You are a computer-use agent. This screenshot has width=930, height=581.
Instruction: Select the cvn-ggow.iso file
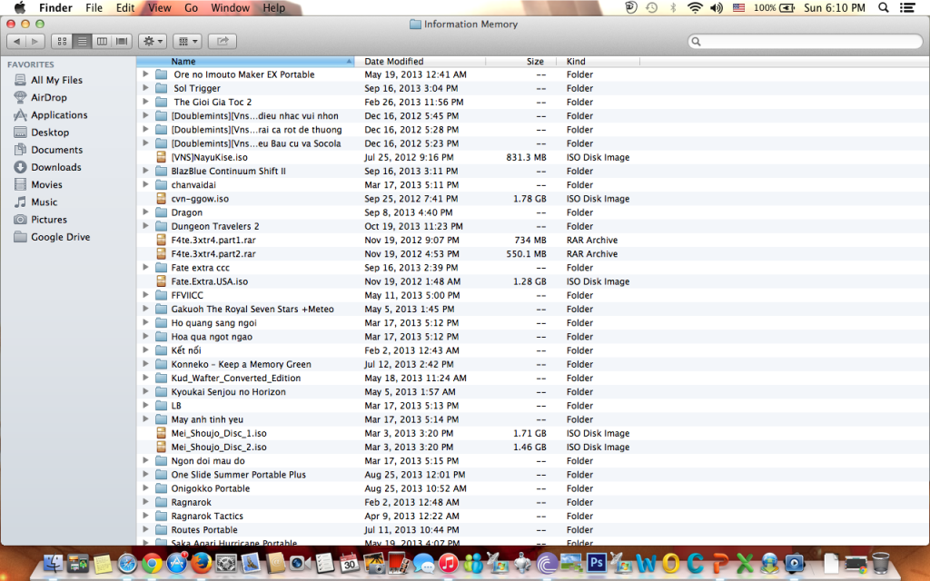[200, 199]
